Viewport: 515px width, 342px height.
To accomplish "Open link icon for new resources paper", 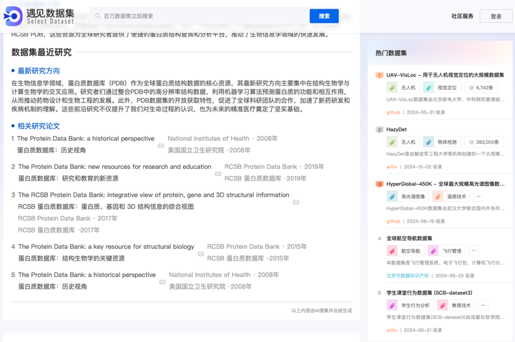I will click(x=218, y=174).
